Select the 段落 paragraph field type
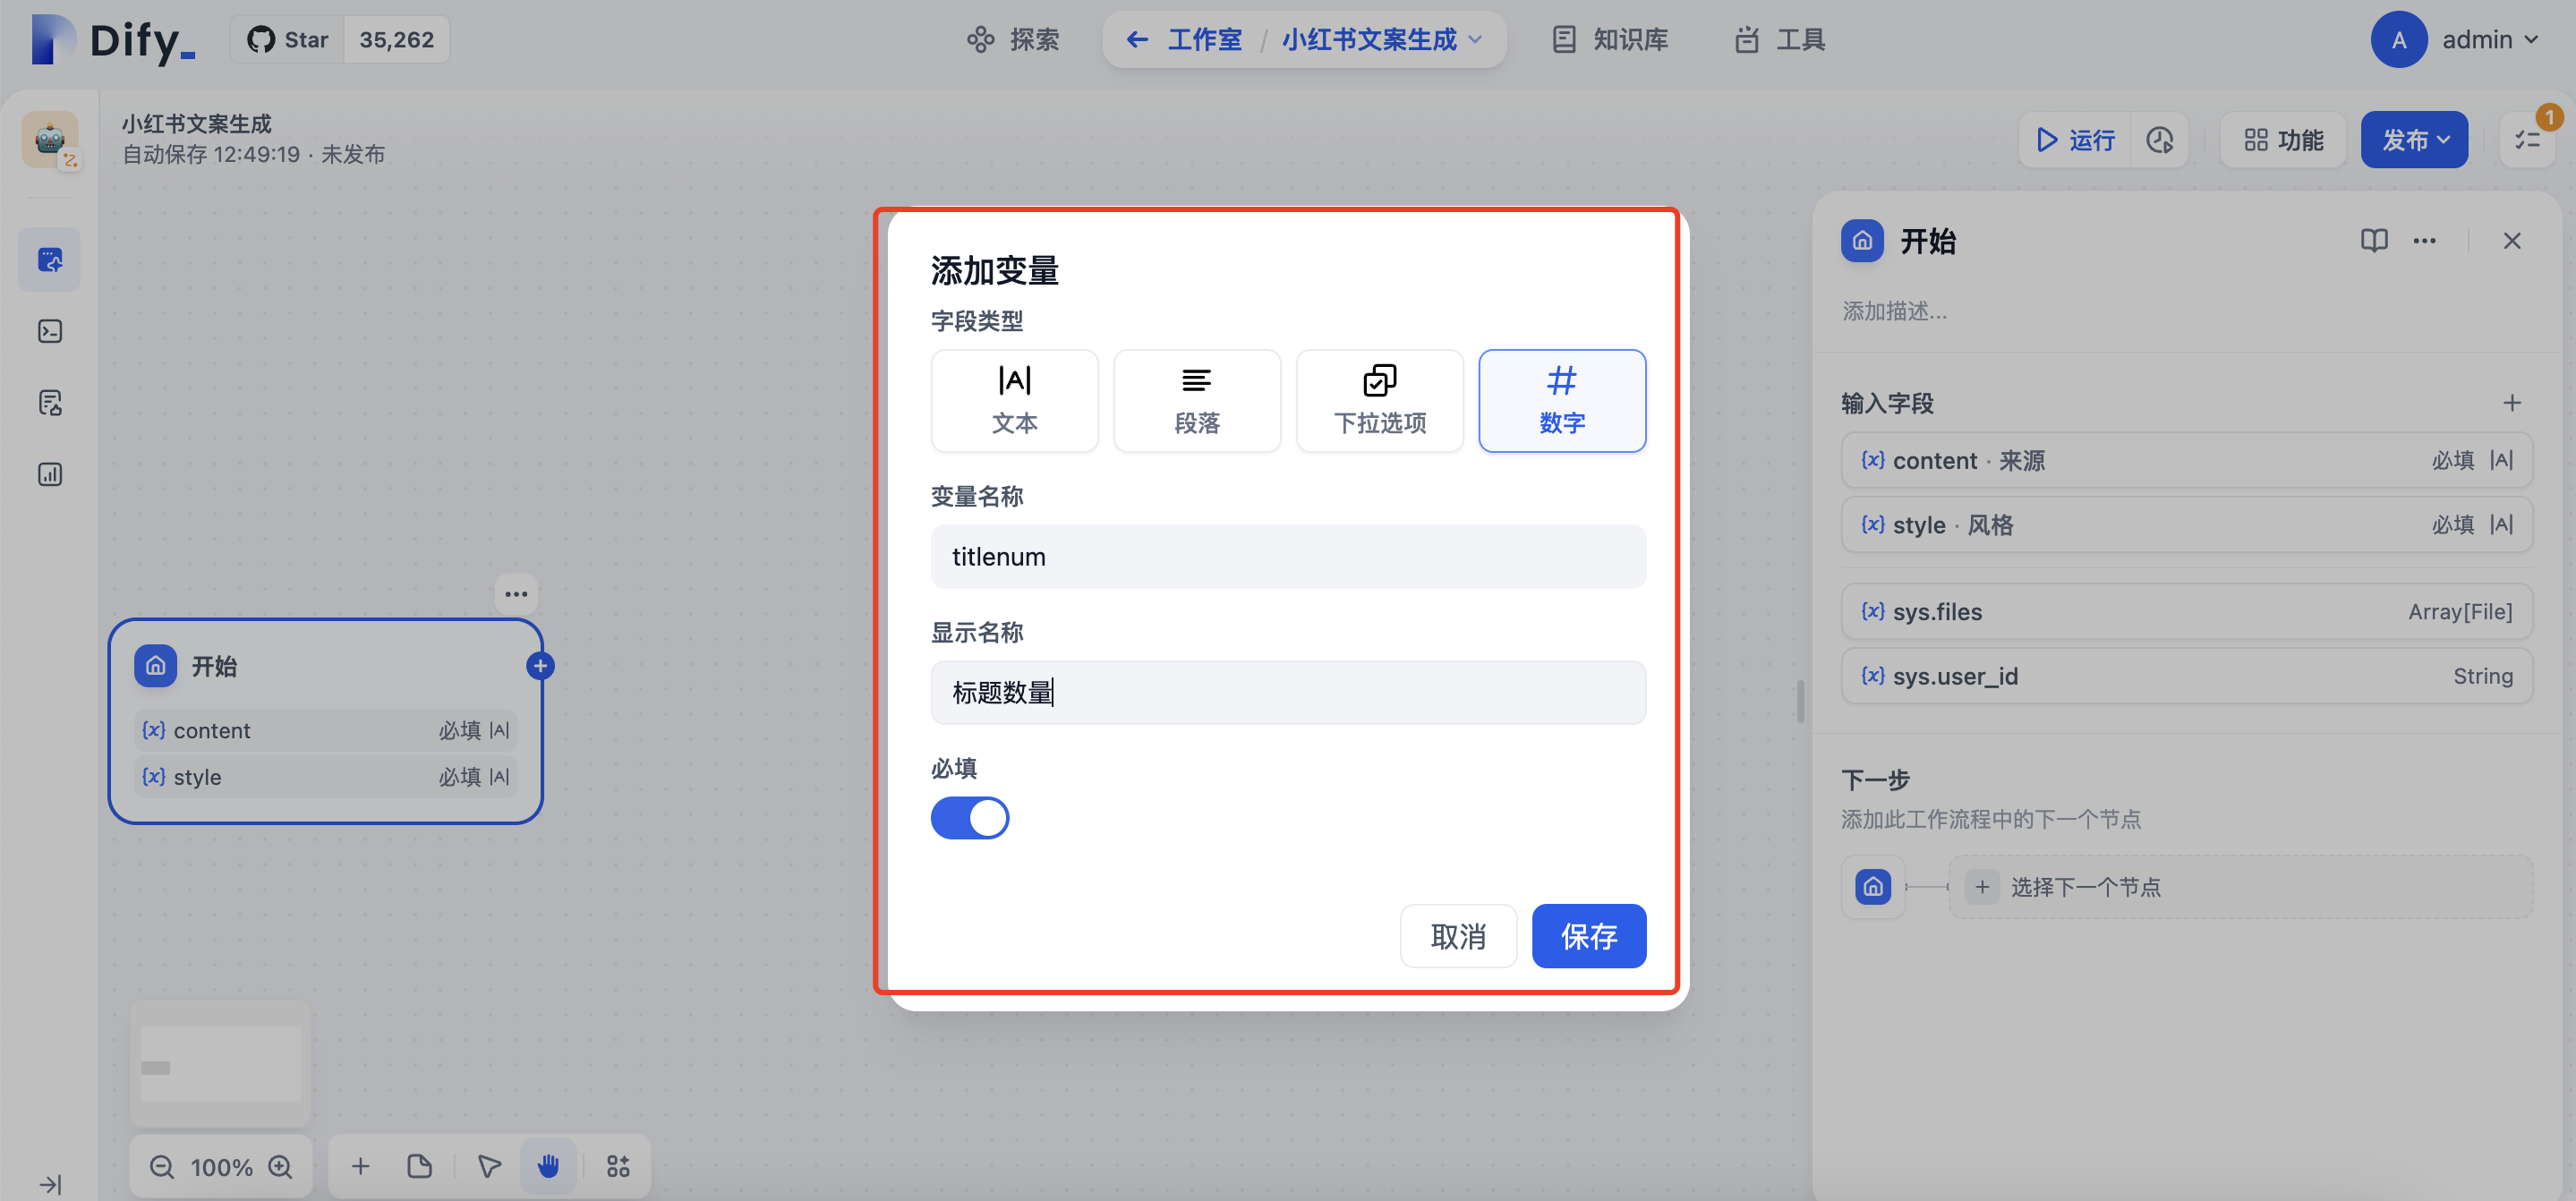This screenshot has height=1201, width=2576. [x=1196, y=400]
